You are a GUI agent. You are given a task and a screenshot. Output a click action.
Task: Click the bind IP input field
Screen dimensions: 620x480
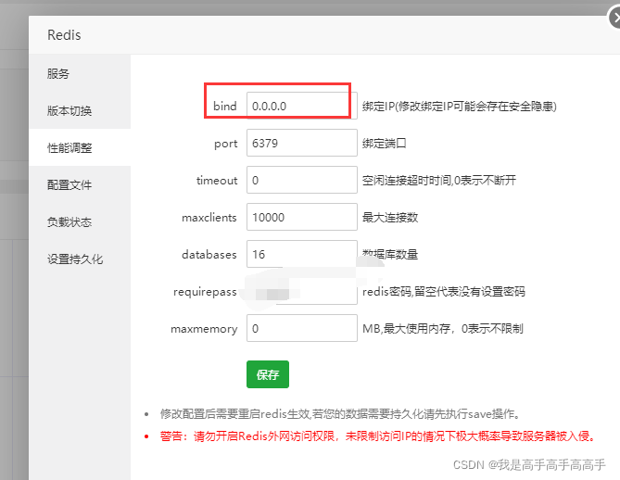tap(302, 106)
